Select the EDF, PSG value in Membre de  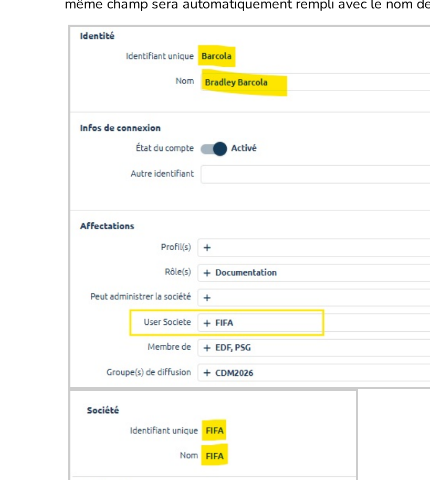(233, 348)
